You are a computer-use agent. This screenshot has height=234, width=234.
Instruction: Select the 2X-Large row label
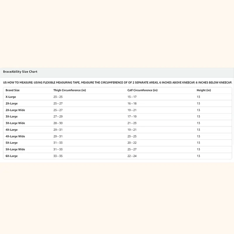point(12,104)
